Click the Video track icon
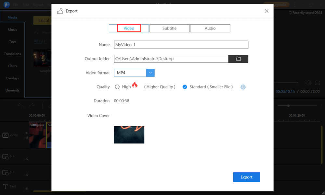 click(6, 135)
